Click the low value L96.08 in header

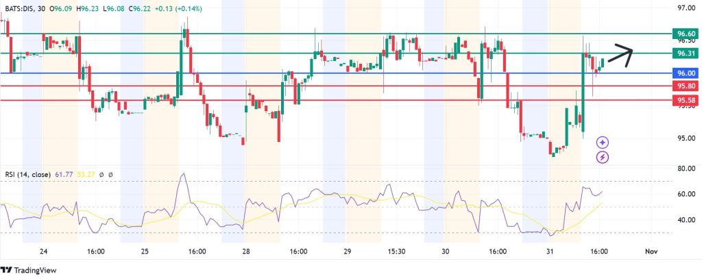point(114,8)
